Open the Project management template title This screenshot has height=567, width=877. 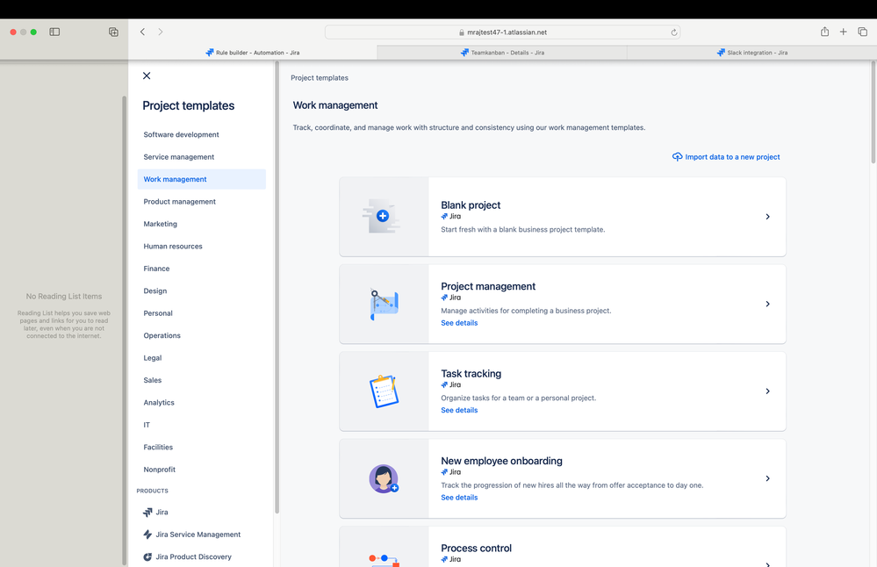tap(488, 286)
